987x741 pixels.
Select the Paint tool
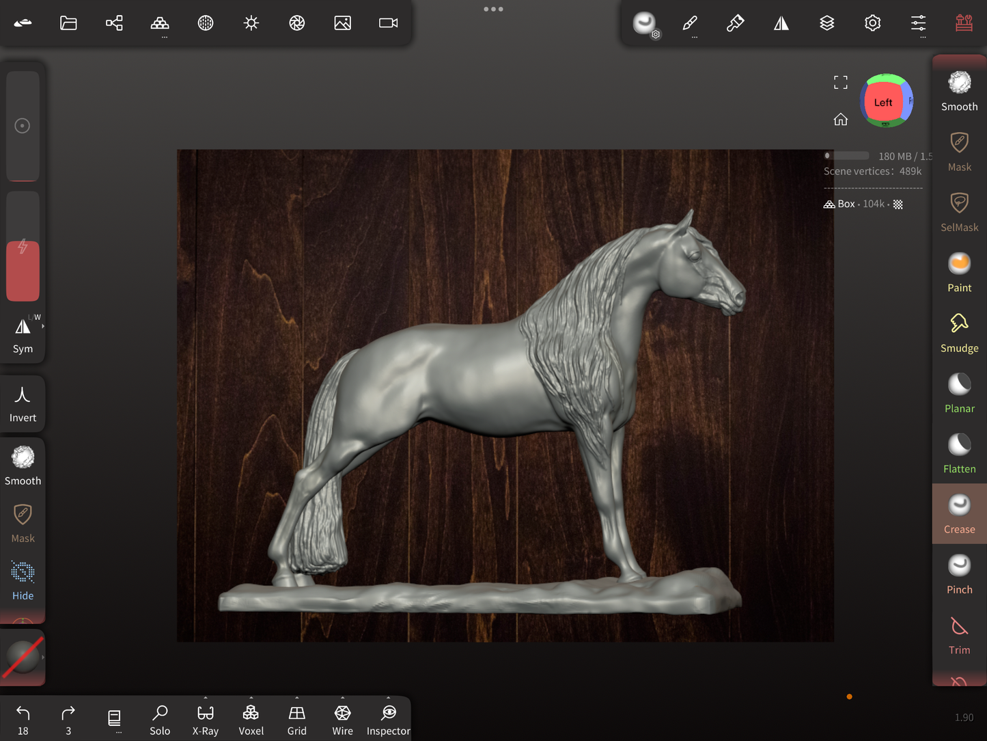pos(959,272)
